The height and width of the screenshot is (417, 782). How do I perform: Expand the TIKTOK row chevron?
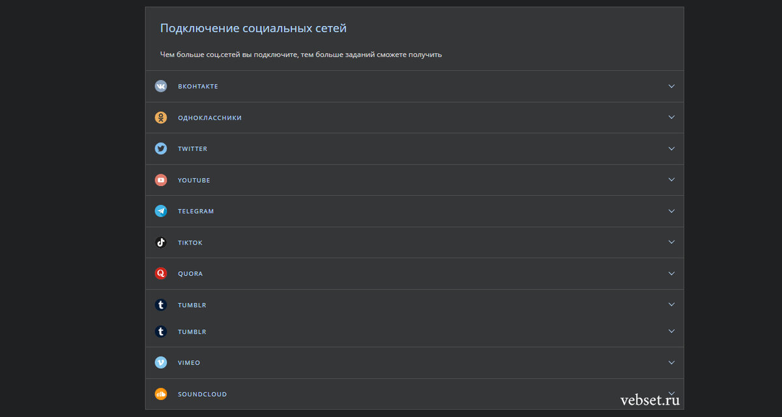pyautogui.click(x=671, y=242)
